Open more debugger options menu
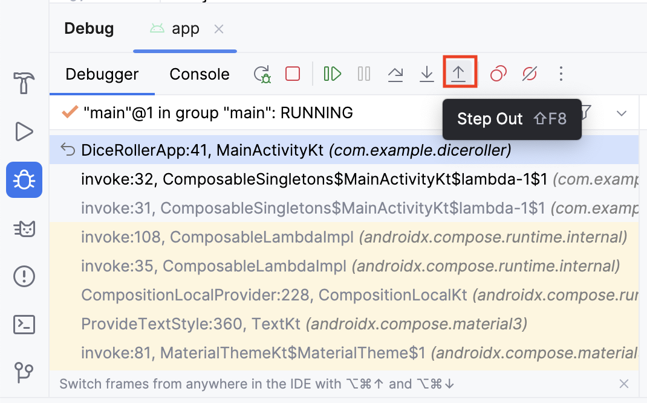The image size is (647, 403). pos(561,74)
